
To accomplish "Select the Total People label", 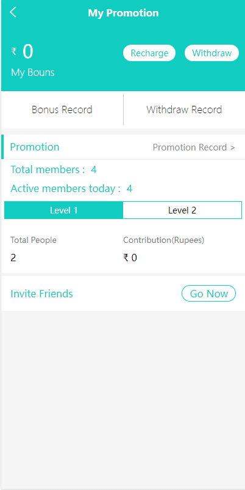I will click(x=34, y=240).
